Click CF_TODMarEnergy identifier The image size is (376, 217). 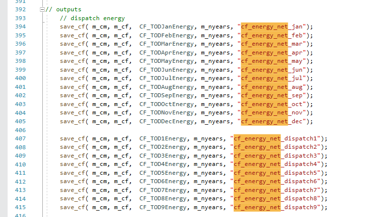[x=167, y=44]
